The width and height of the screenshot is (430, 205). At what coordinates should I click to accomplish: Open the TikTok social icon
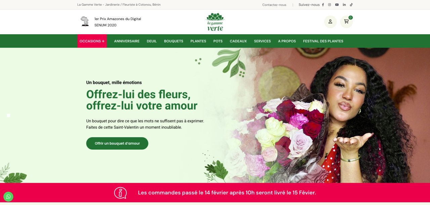tap(351, 5)
